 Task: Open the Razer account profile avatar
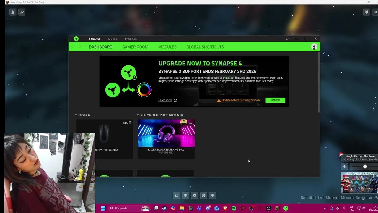pyautogui.click(x=314, y=47)
